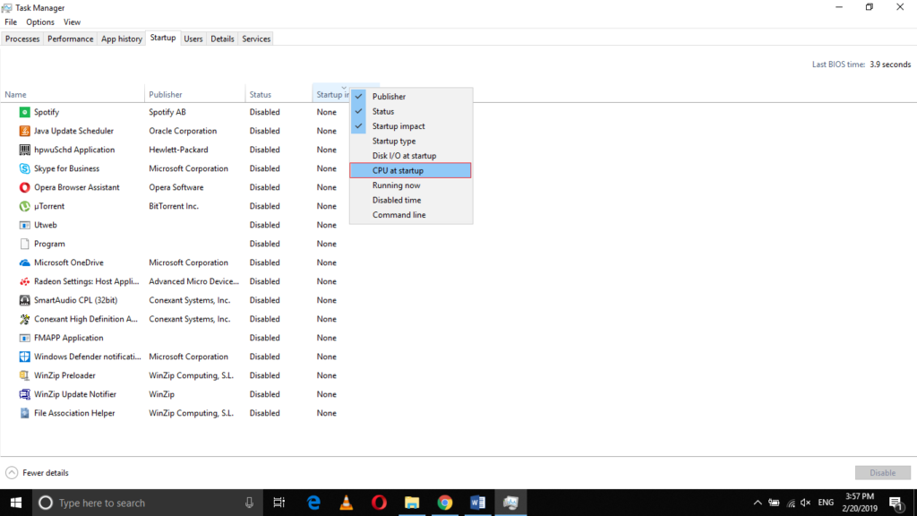The height and width of the screenshot is (516, 917).
Task: Sort the list by Publisher column header
Action: click(194, 94)
